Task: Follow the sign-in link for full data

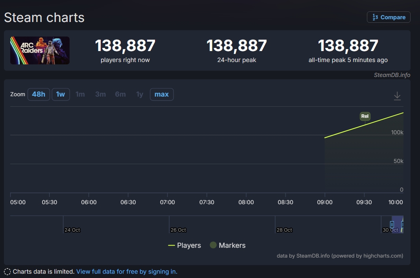Action: tap(127, 272)
